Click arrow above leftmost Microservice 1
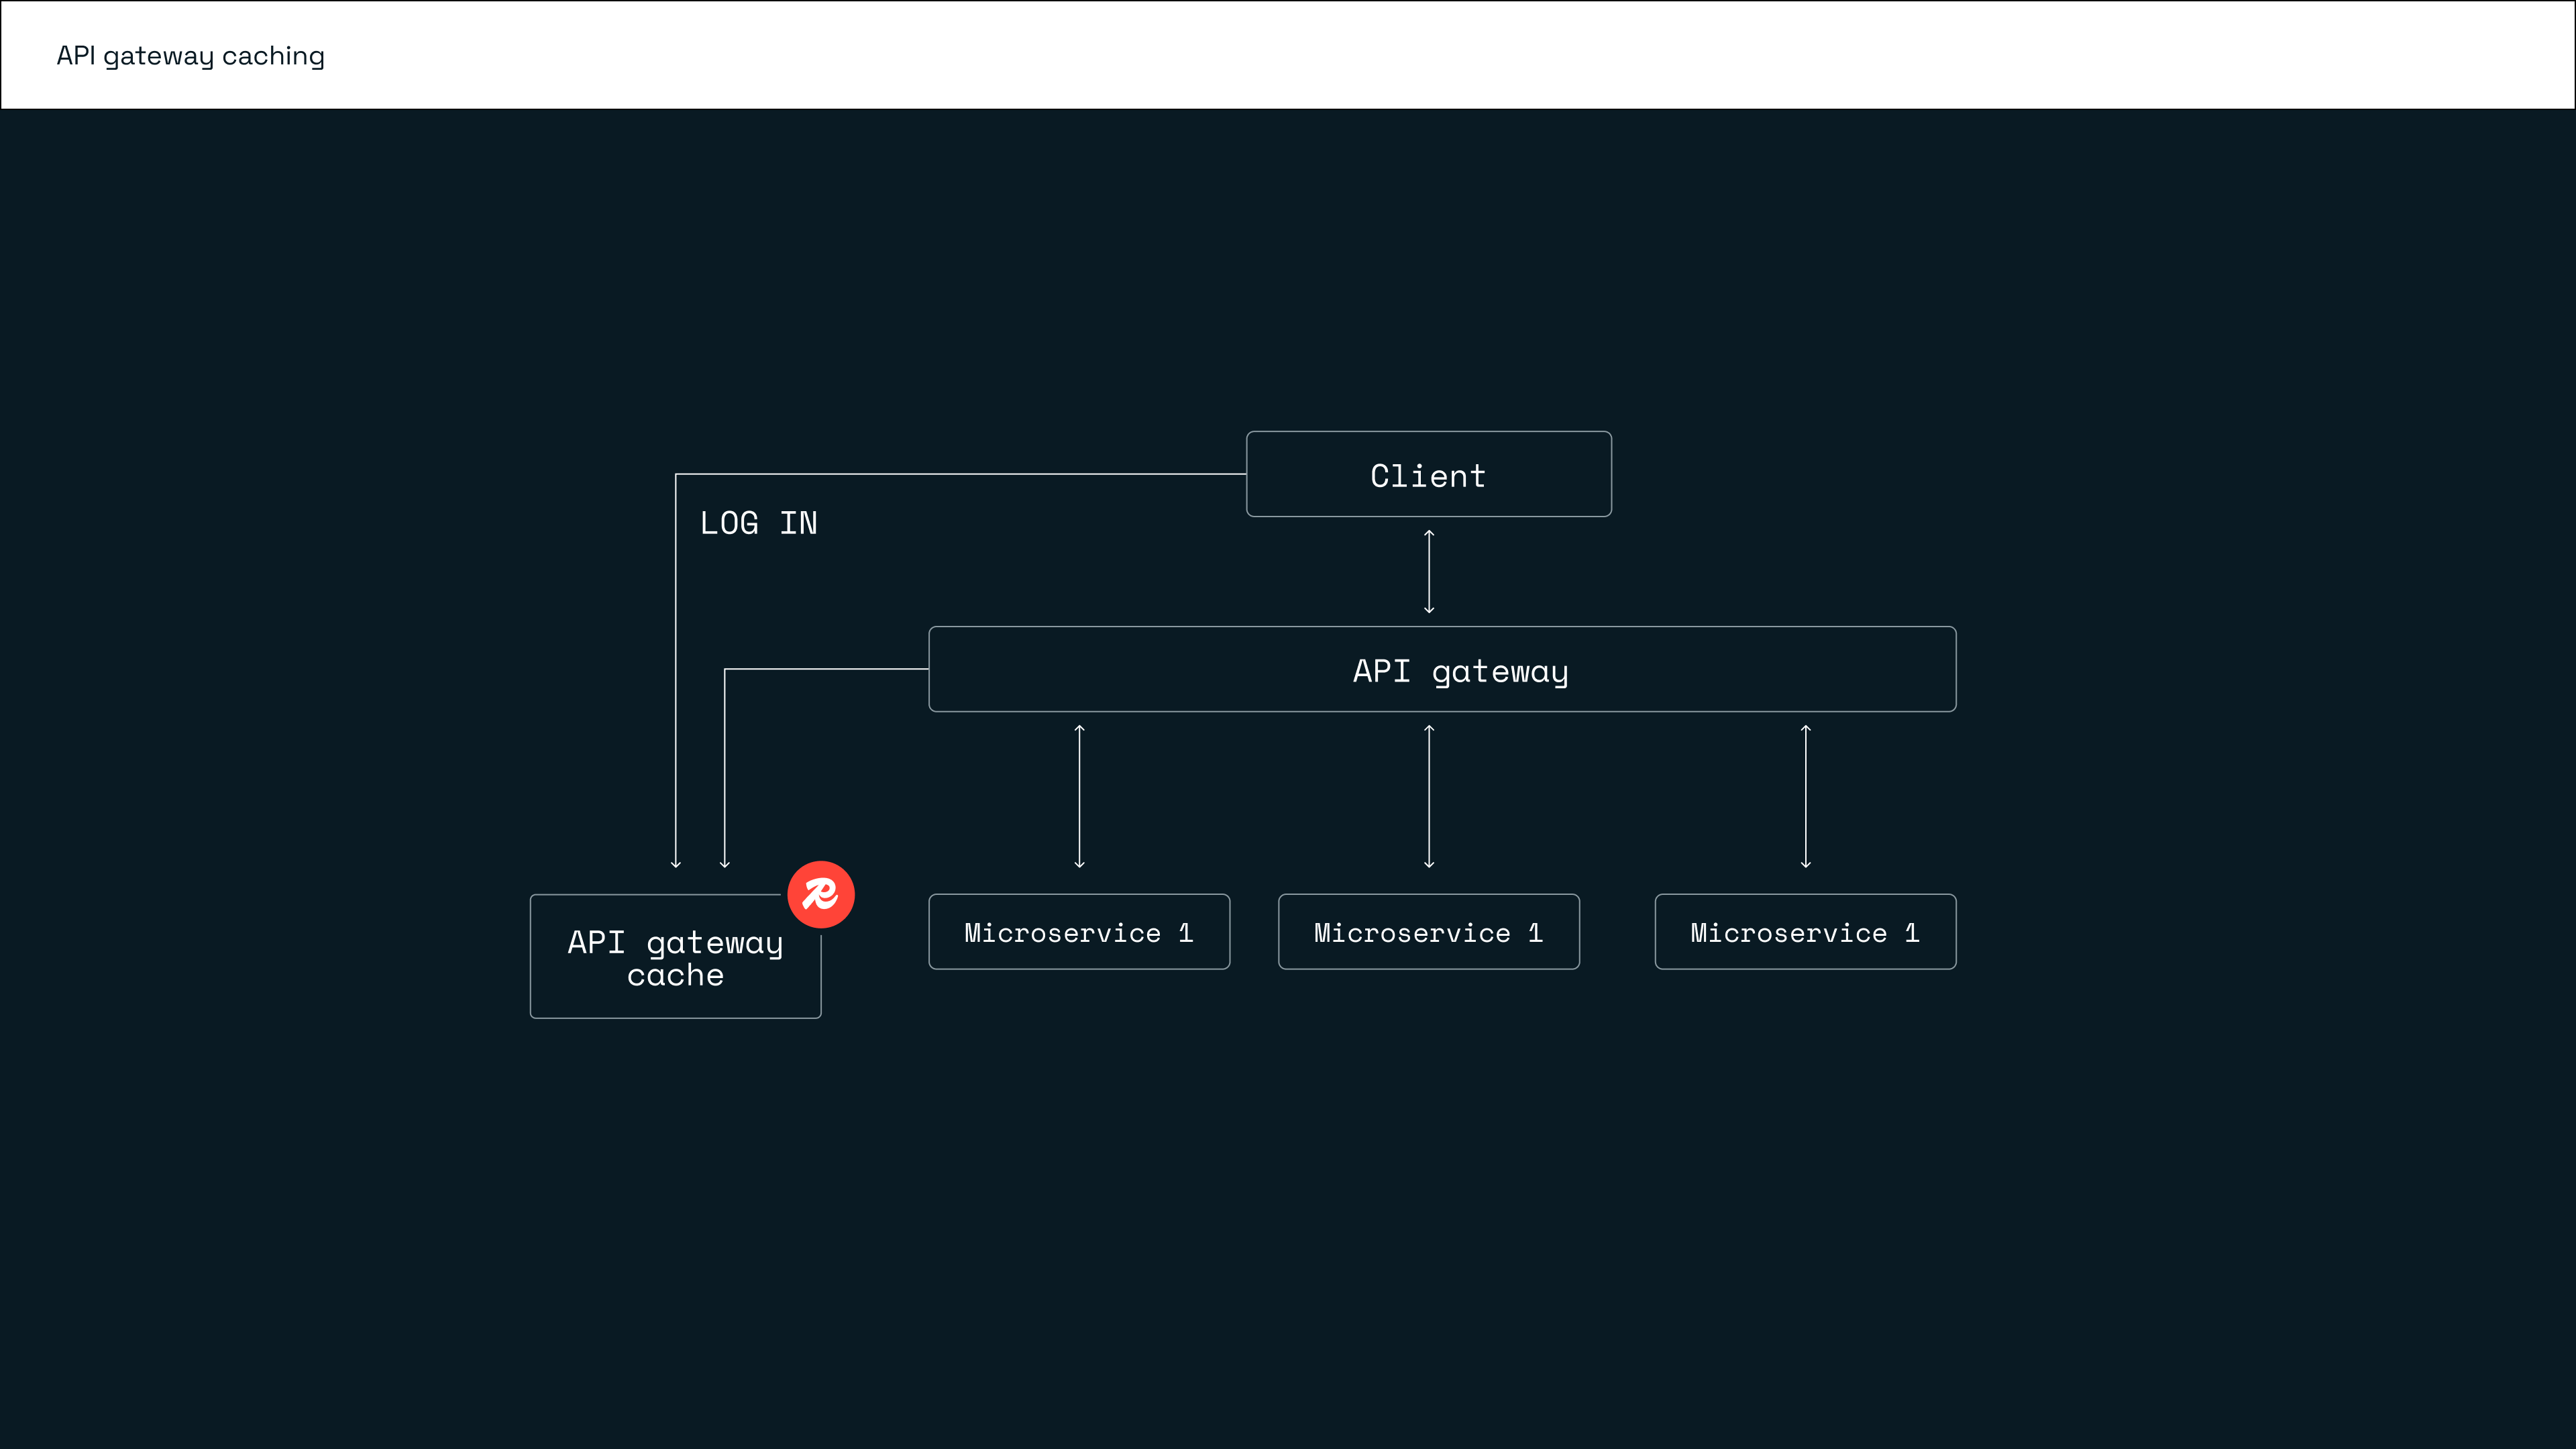 pos(1079,796)
